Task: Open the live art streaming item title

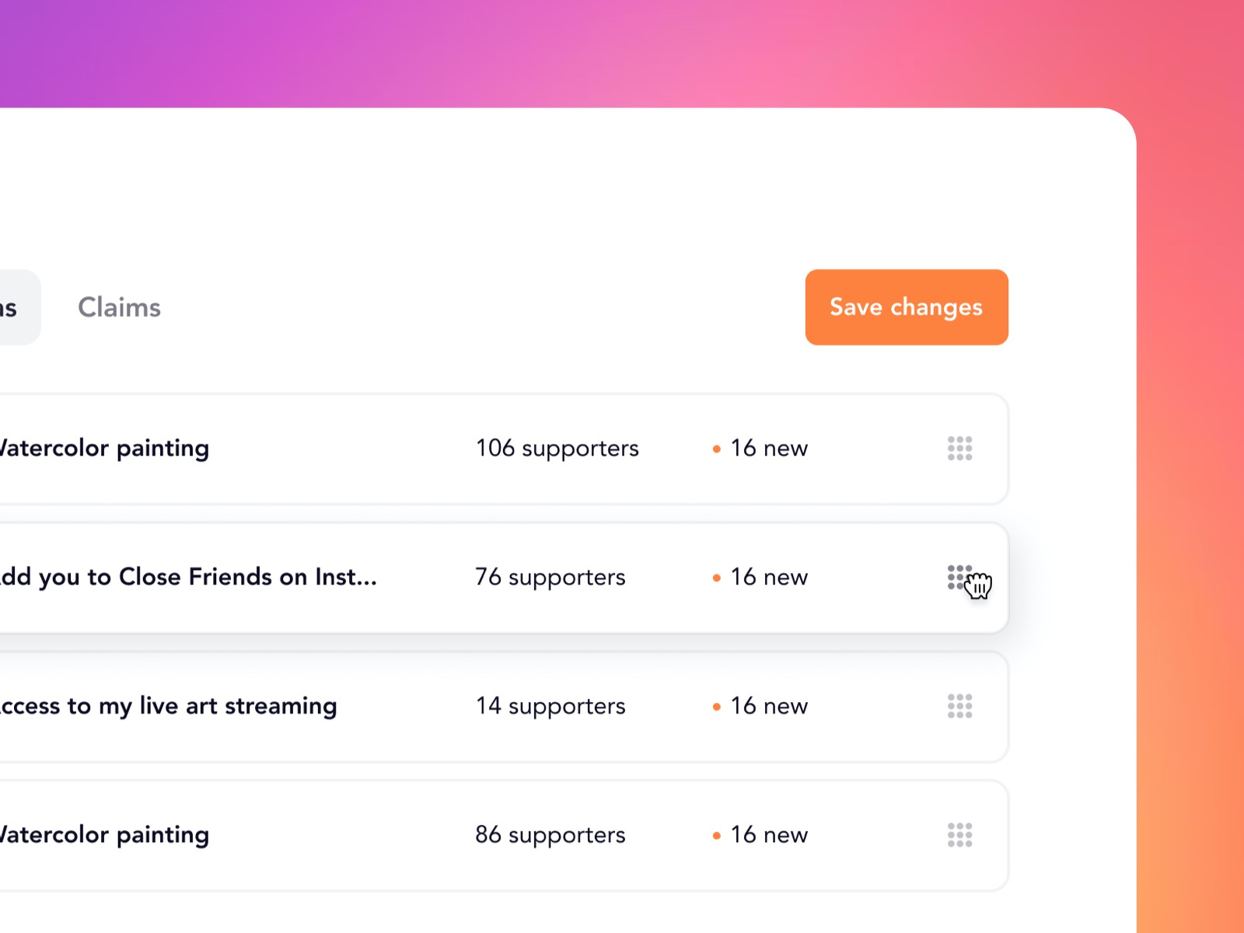Action: [167, 706]
